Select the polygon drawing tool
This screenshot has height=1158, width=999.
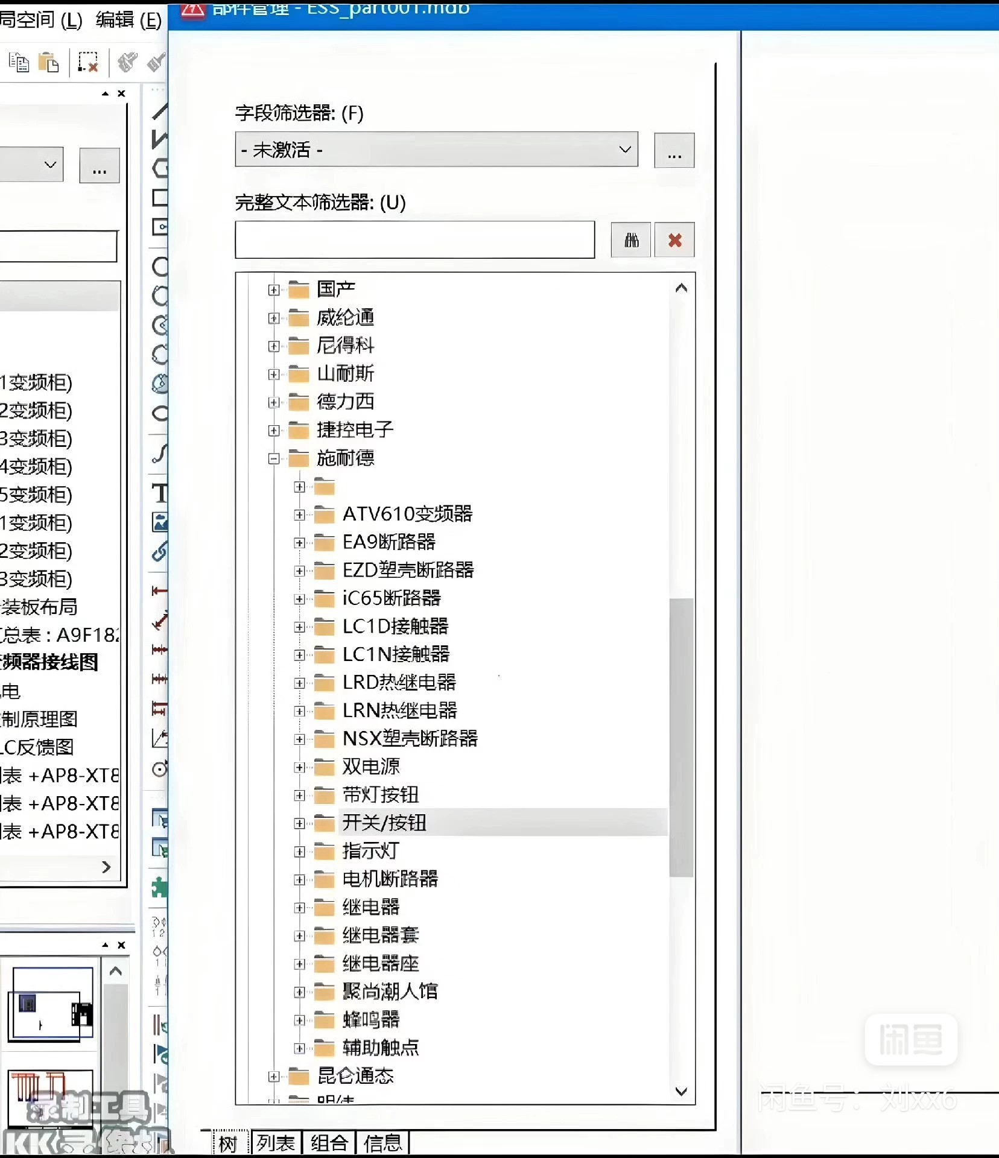point(160,168)
